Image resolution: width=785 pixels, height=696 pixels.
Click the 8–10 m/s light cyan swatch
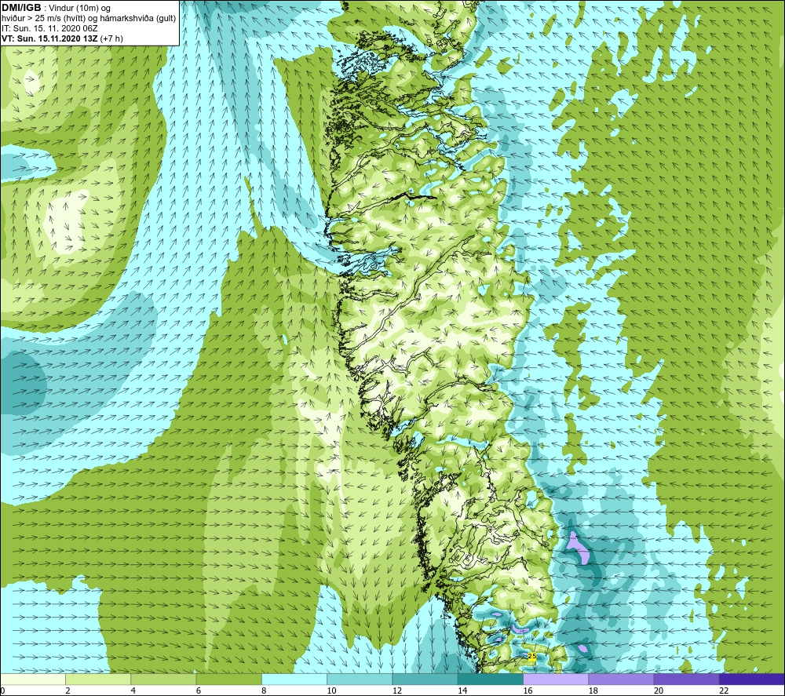[x=294, y=679]
